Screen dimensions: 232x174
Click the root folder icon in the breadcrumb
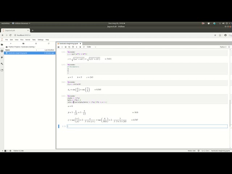7,47
